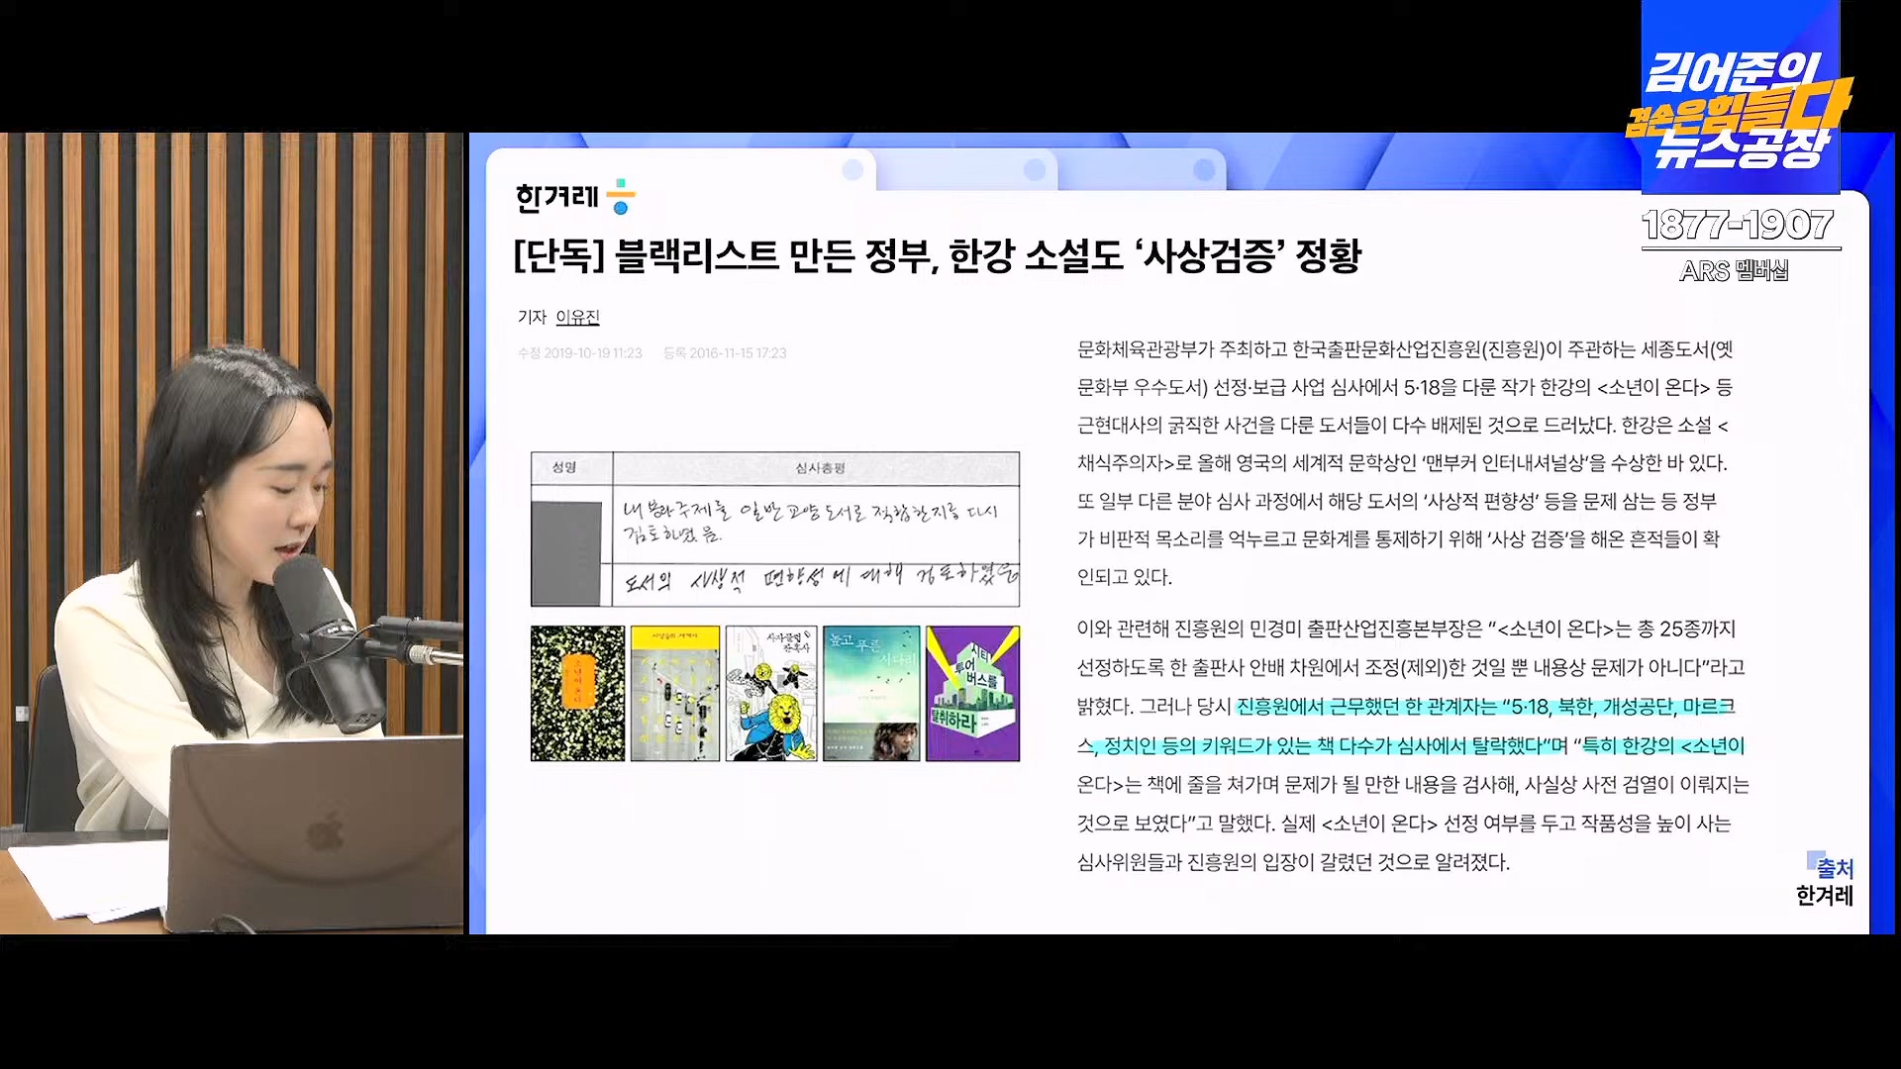Select the 수정 2019-10-19 11:23 timestamp
This screenshot has height=1069, width=1901.
tap(580, 353)
